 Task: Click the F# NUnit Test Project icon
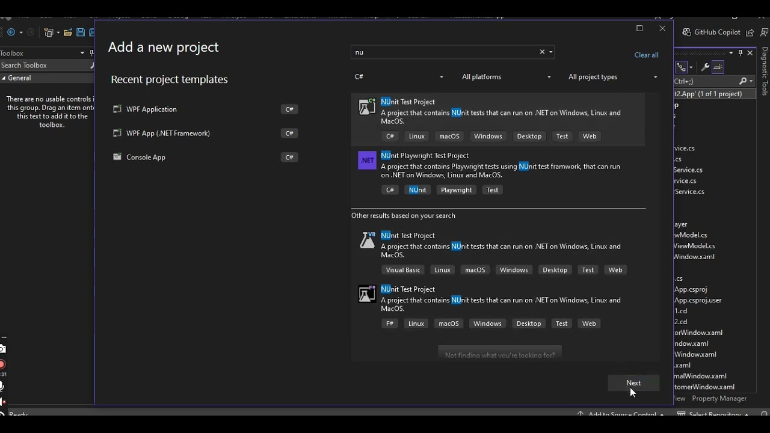click(367, 294)
